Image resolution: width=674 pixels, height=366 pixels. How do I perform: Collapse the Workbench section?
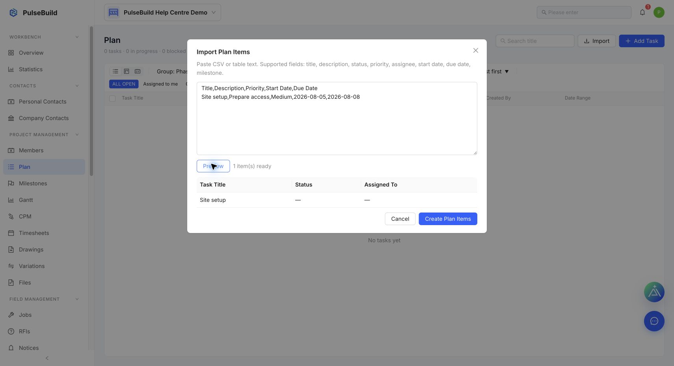tap(77, 37)
